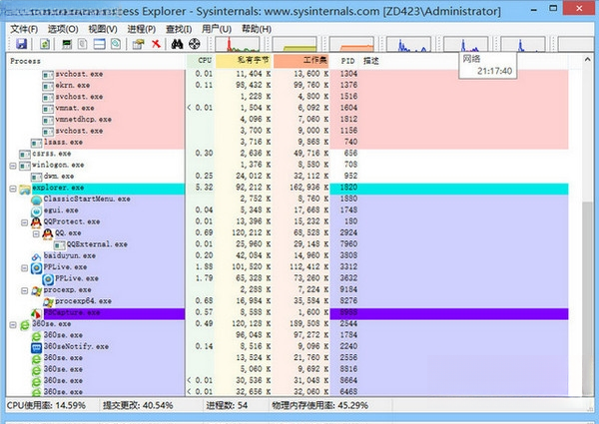This screenshot has width=599, height=424.
Task: Click the explorer.exe folder icon
Action: click(x=25, y=189)
